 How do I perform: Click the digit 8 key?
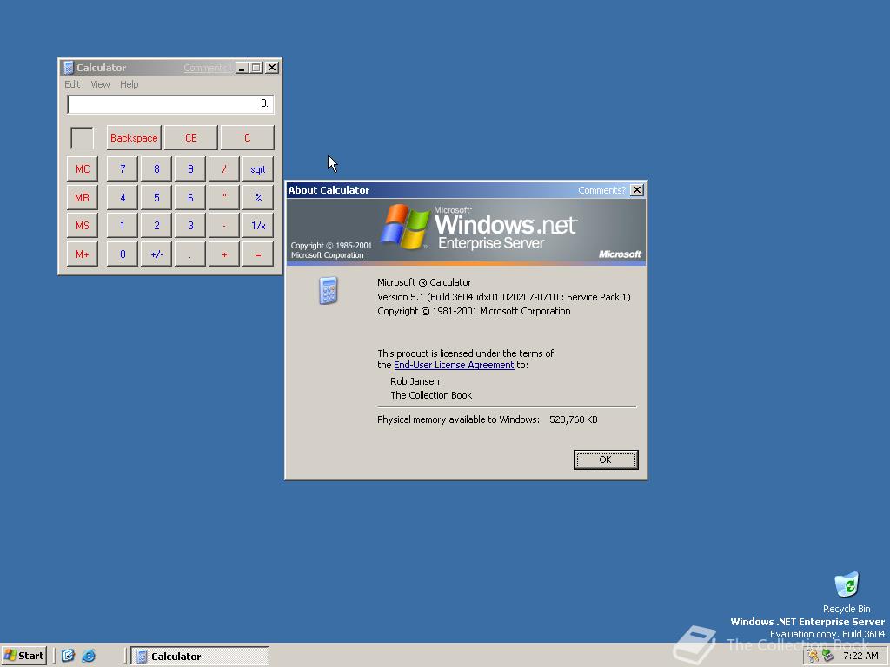coord(156,169)
